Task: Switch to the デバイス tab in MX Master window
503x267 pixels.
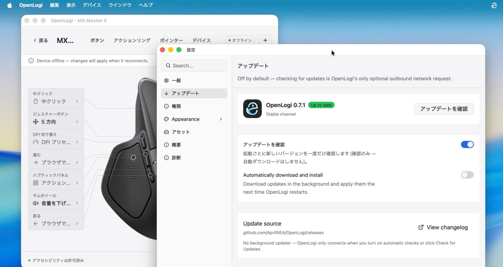Action: (x=202, y=41)
